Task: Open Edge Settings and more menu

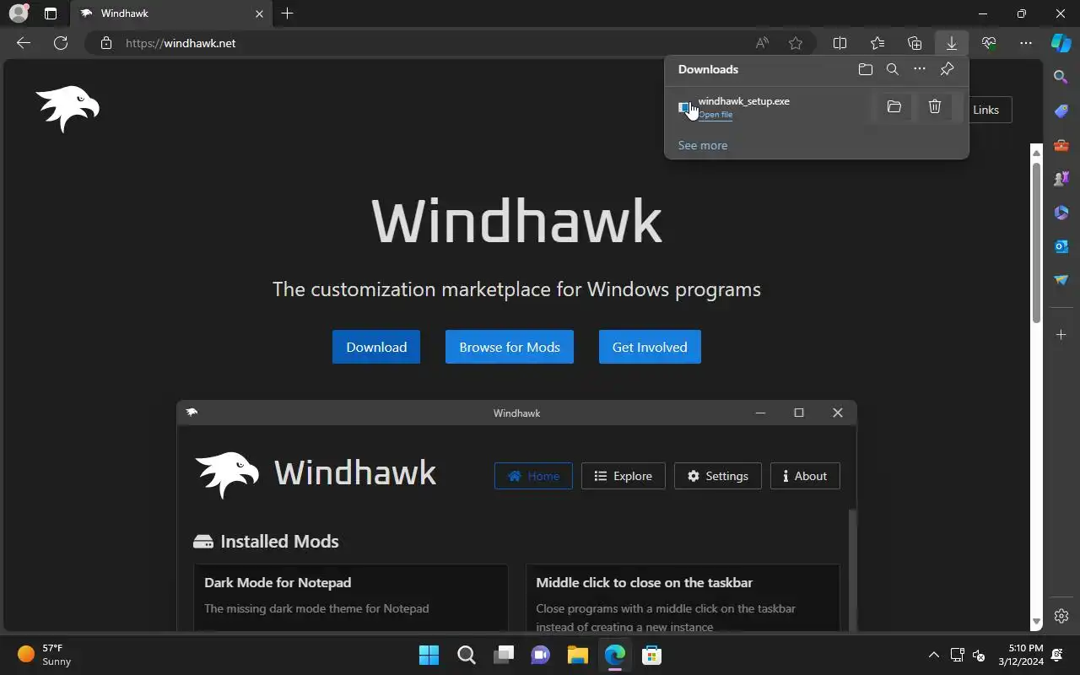Action: (1026, 43)
